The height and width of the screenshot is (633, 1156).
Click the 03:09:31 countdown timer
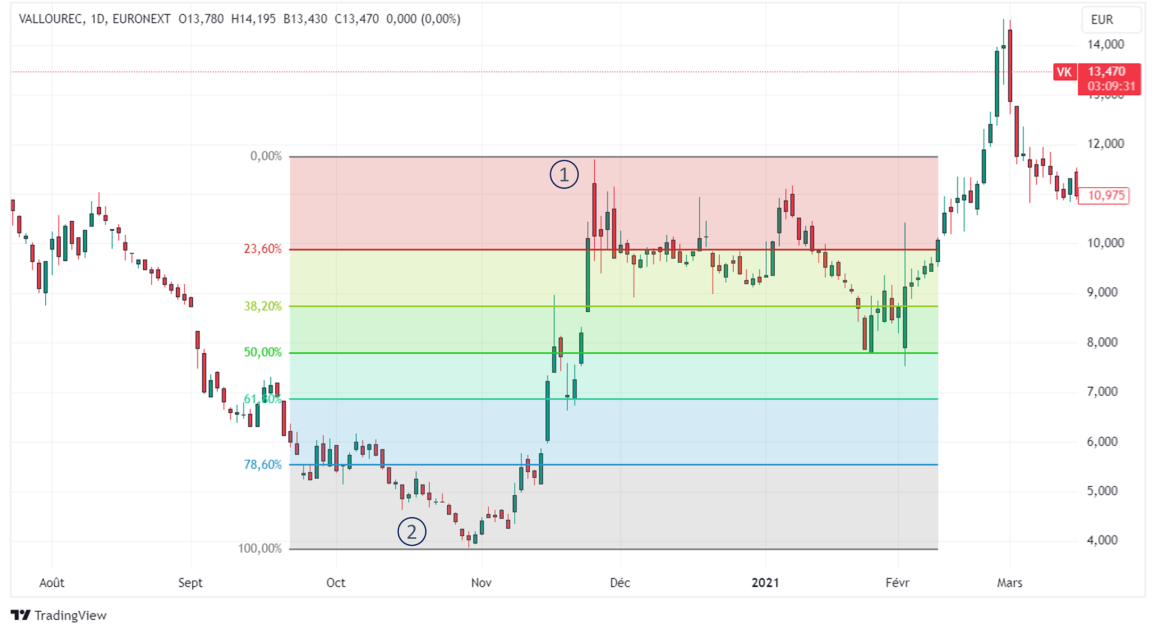coord(1111,86)
